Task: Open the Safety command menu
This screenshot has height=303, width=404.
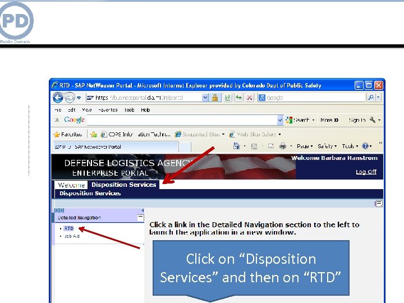Action: tap(327, 146)
